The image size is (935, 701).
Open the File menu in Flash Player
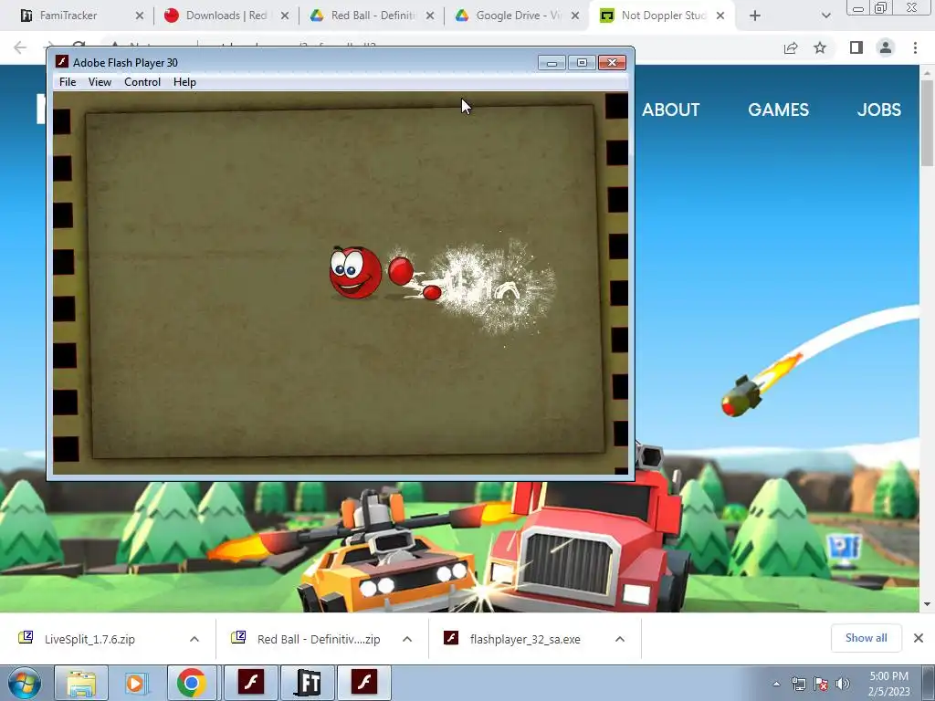tap(68, 81)
